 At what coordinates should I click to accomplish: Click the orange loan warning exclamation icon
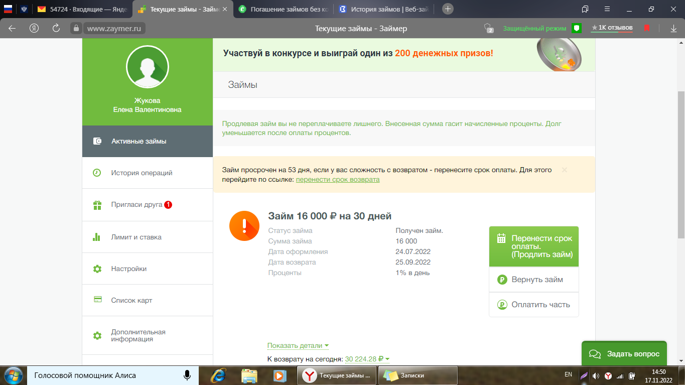[244, 226]
